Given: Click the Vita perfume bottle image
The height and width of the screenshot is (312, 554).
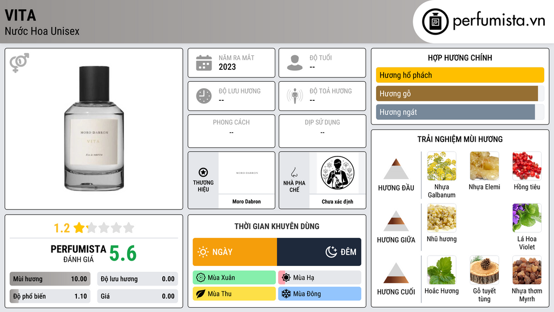Looking at the screenshot, I should [x=94, y=129].
